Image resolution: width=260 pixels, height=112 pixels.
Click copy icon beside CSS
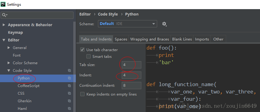pyautogui.click(x=70, y=93)
